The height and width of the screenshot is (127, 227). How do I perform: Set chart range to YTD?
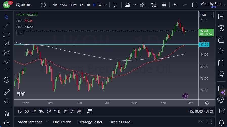pyautogui.click(x=57, y=111)
